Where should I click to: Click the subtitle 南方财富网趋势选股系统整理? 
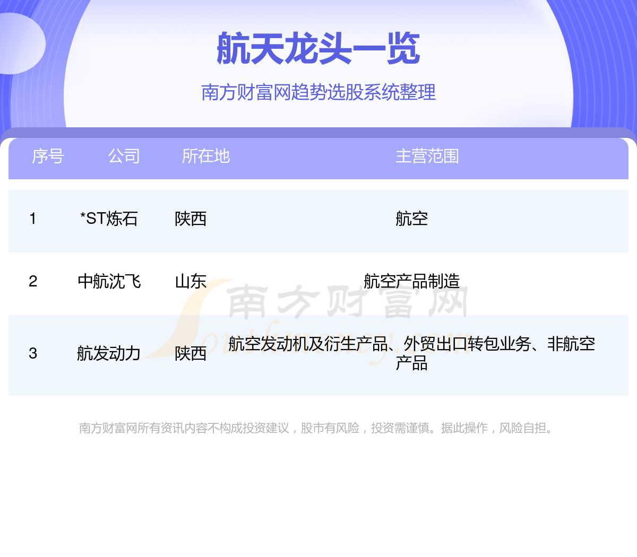point(318,92)
